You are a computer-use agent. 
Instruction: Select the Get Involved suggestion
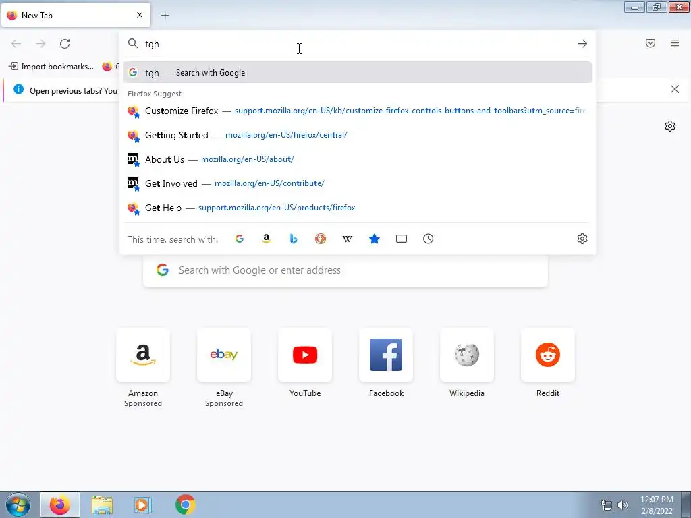[x=358, y=183]
